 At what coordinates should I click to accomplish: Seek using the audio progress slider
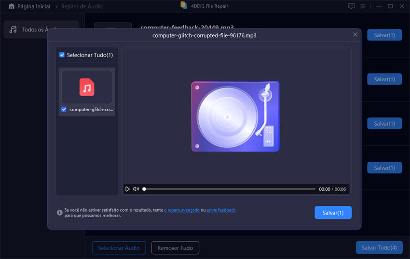[229, 189]
